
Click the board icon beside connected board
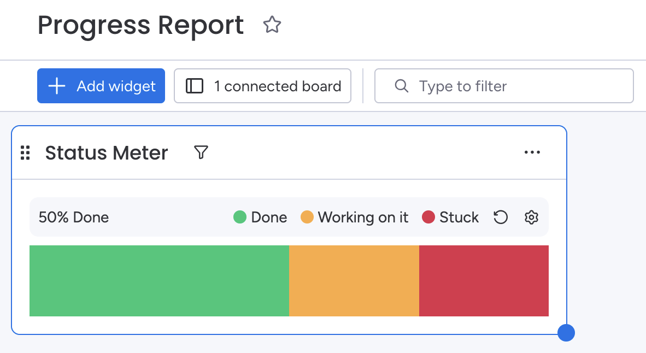coord(194,86)
